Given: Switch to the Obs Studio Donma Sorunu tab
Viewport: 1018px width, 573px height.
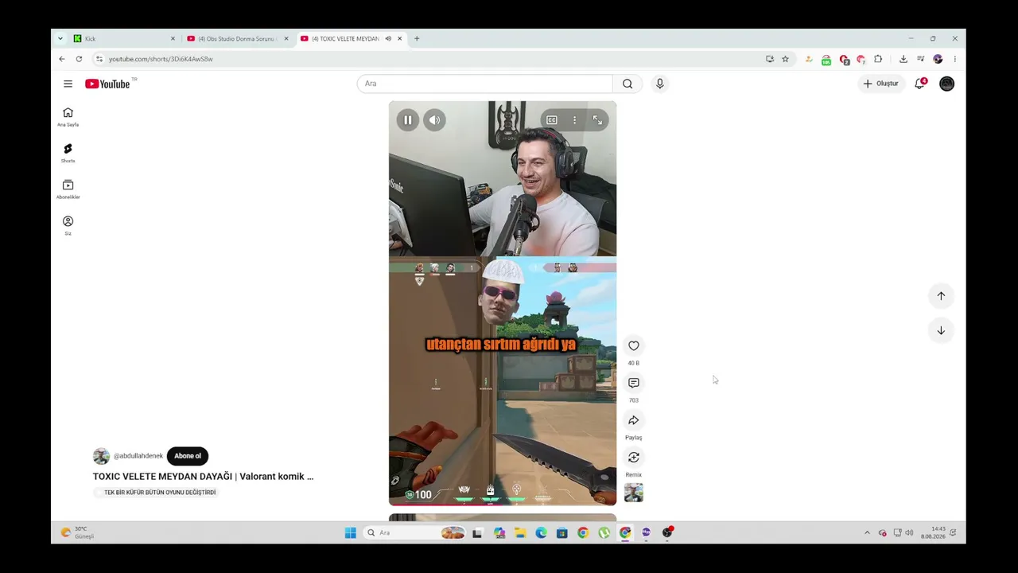Looking at the screenshot, I should (x=237, y=38).
